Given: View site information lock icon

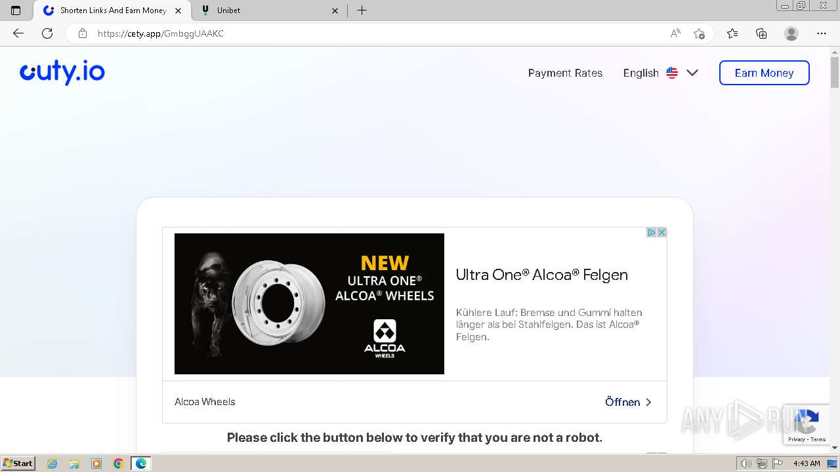Looking at the screenshot, I should click(x=83, y=33).
